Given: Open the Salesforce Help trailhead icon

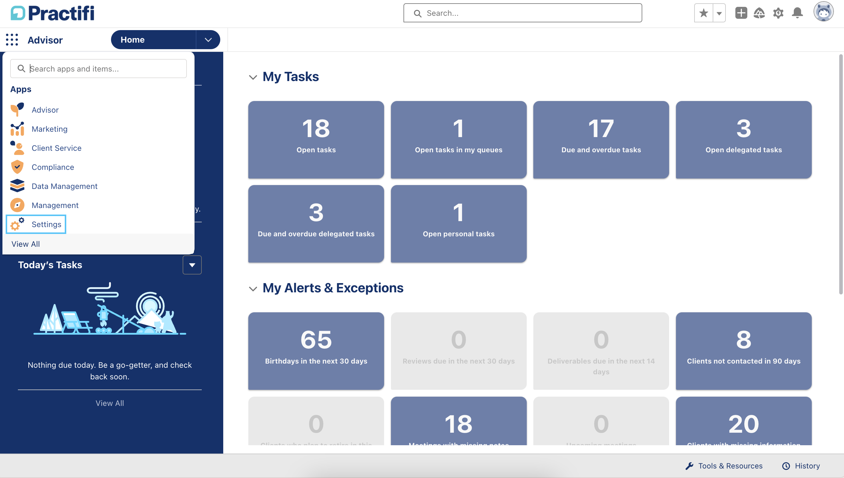Looking at the screenshot, I should 759,13.
